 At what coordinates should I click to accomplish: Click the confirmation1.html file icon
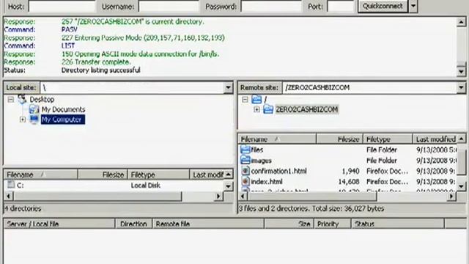click(x=245, y=171)
